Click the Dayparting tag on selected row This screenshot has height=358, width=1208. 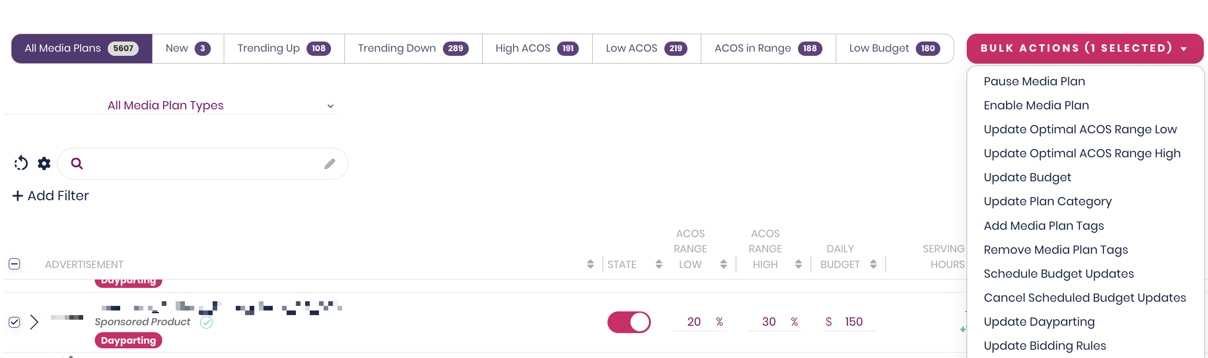pos(128,340)
